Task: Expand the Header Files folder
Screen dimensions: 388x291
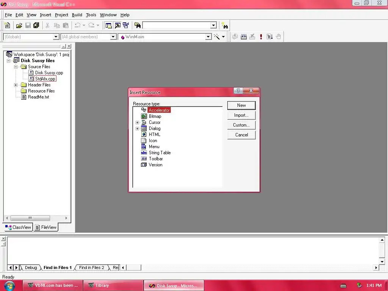Action: [16, 85]
